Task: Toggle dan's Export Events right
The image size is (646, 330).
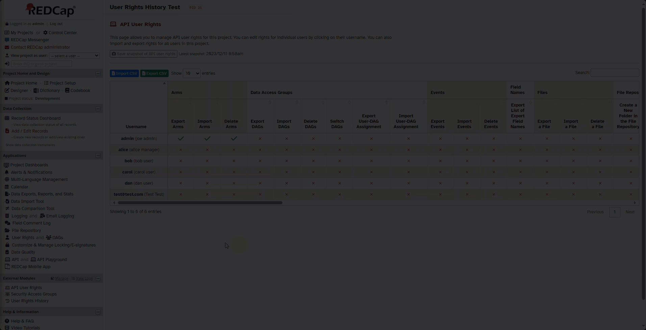Action: click(440, 183)
